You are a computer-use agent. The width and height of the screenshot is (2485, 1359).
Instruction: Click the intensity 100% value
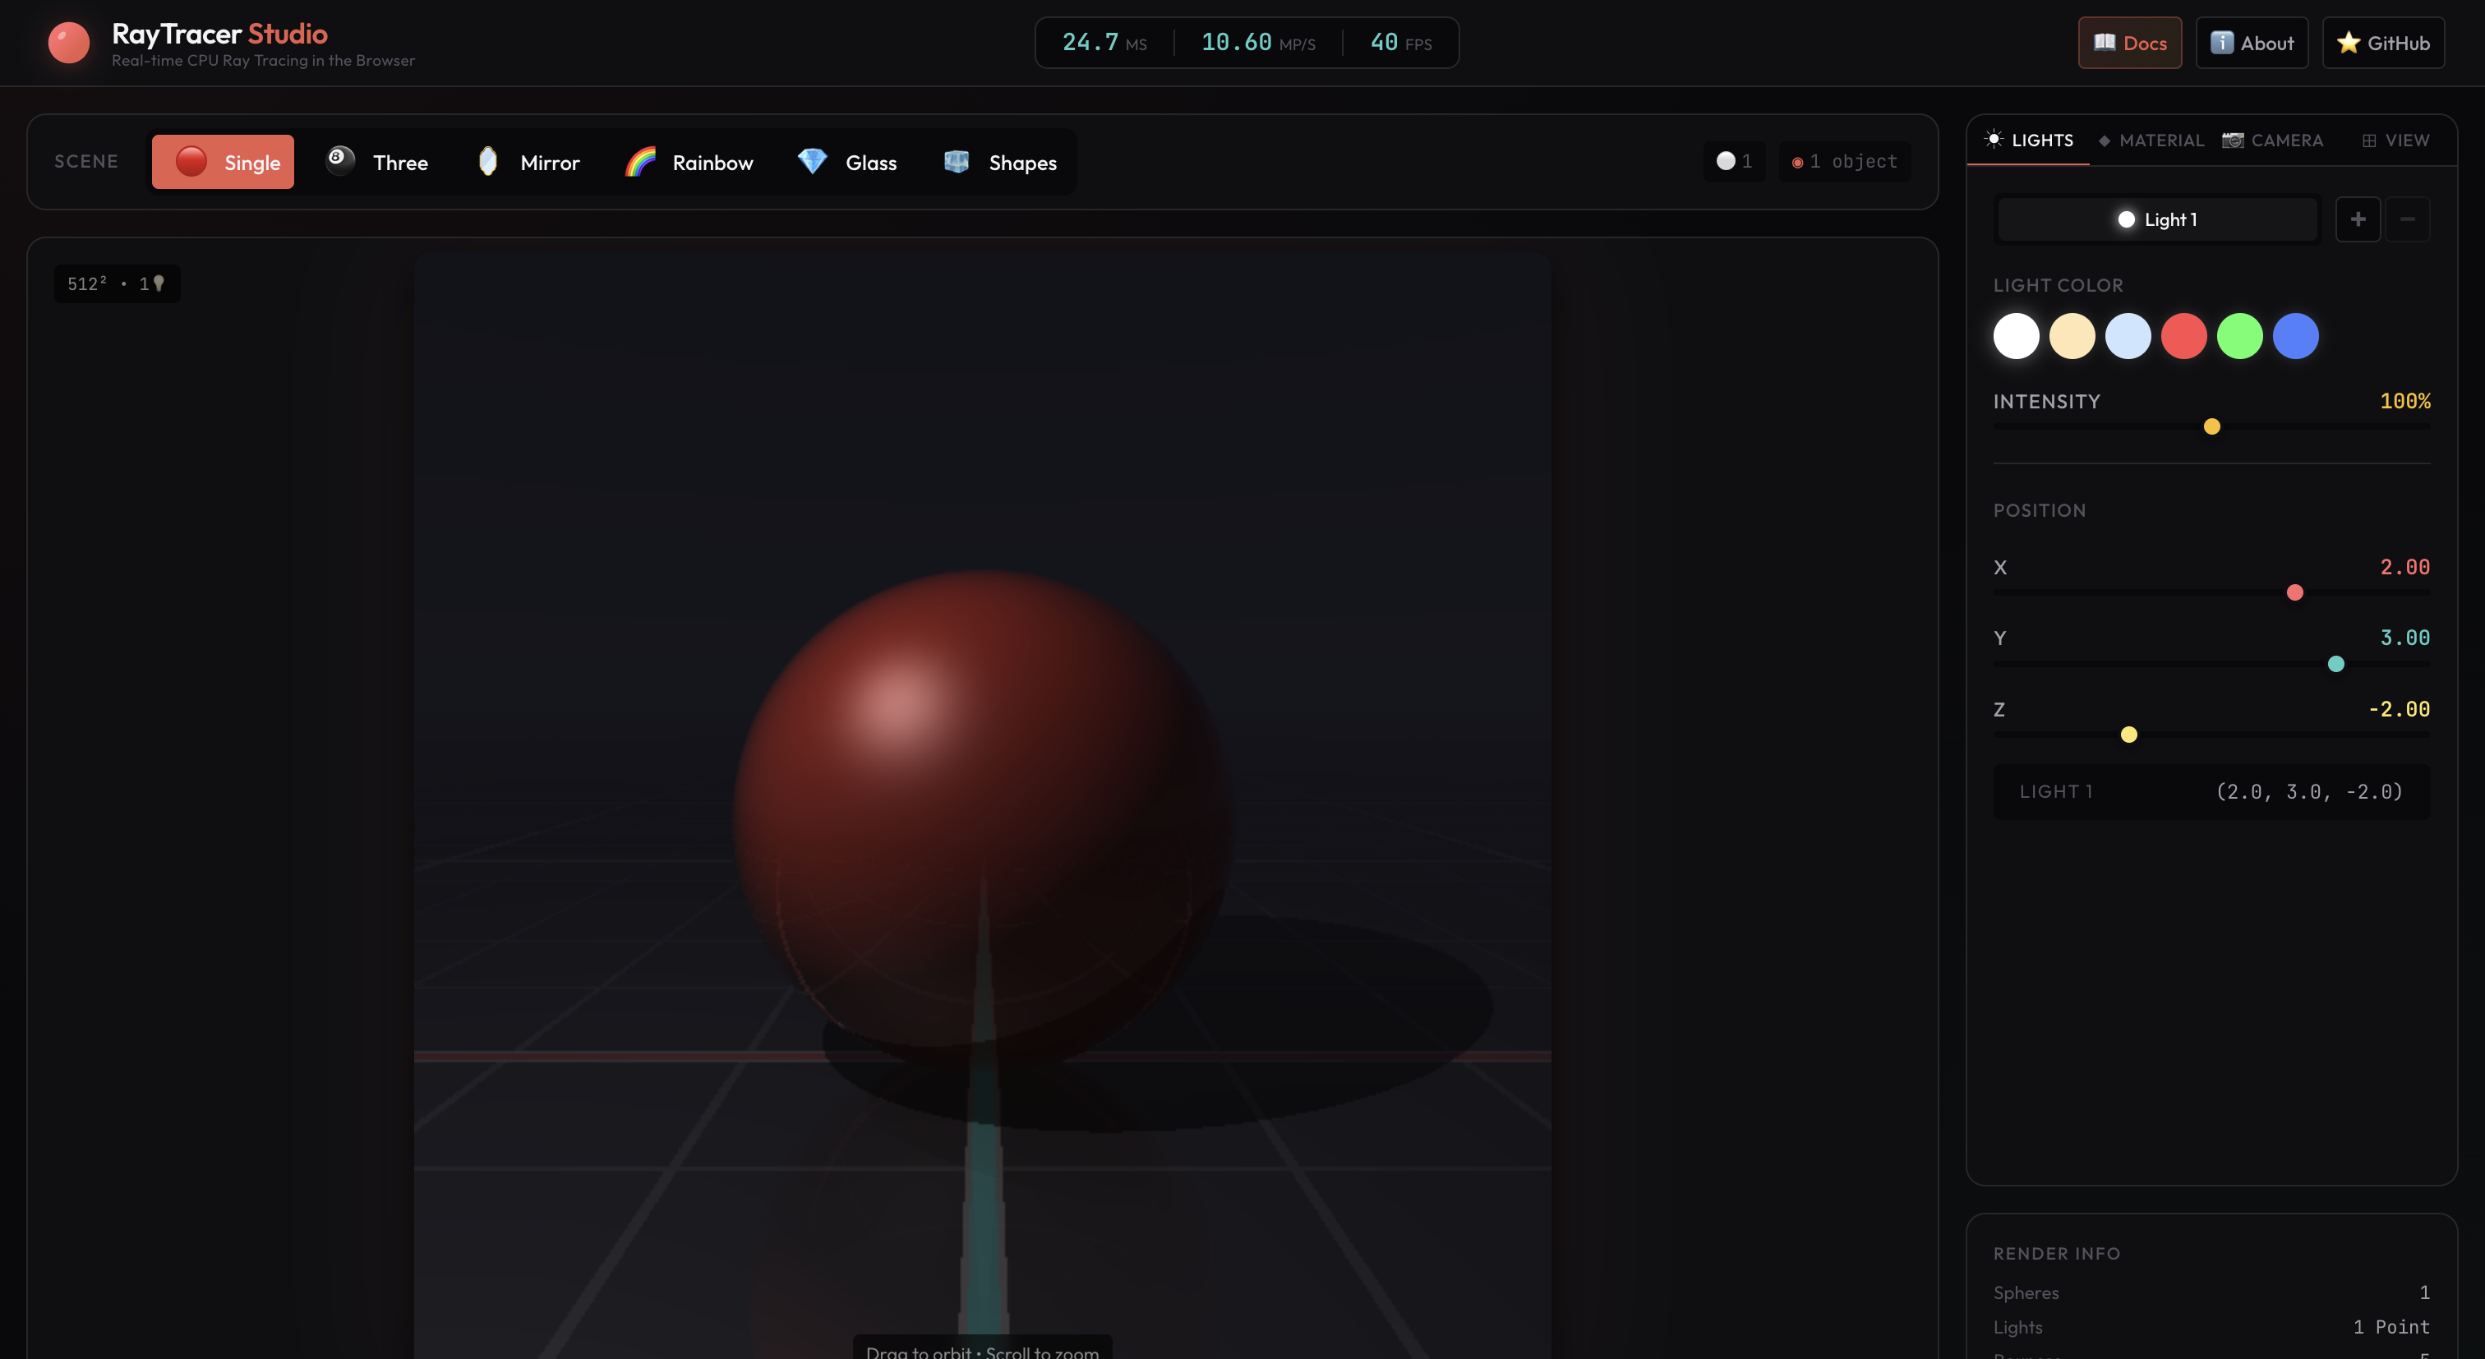pyautogui.click(x=2404, y=401)
